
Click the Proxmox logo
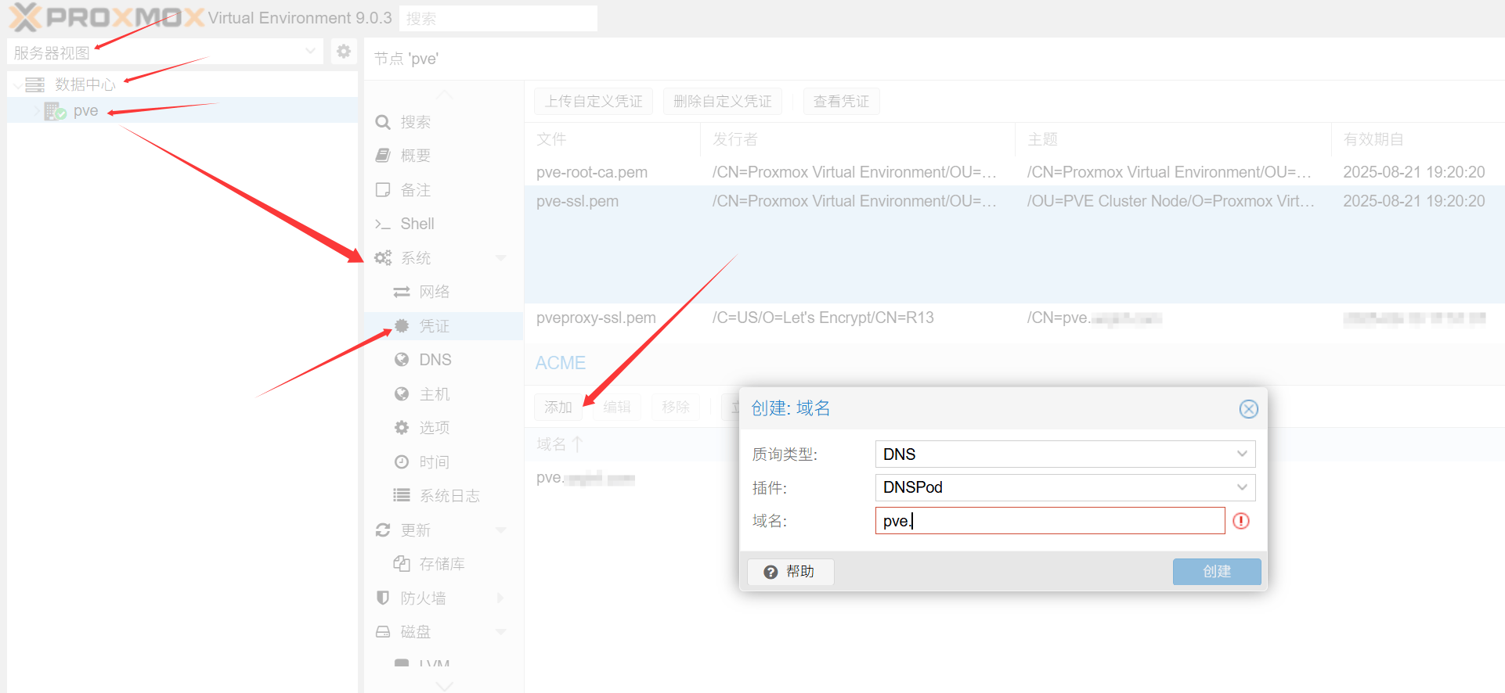click(106, 17)
